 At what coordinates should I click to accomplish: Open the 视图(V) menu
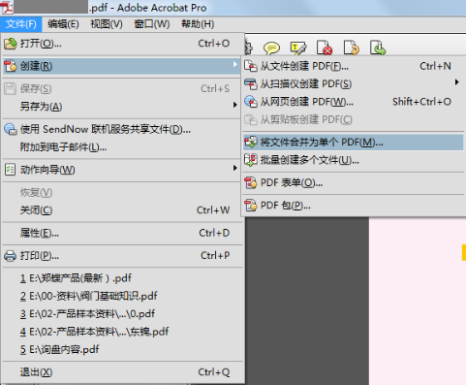pyautogui.click(x=107, y=24)
